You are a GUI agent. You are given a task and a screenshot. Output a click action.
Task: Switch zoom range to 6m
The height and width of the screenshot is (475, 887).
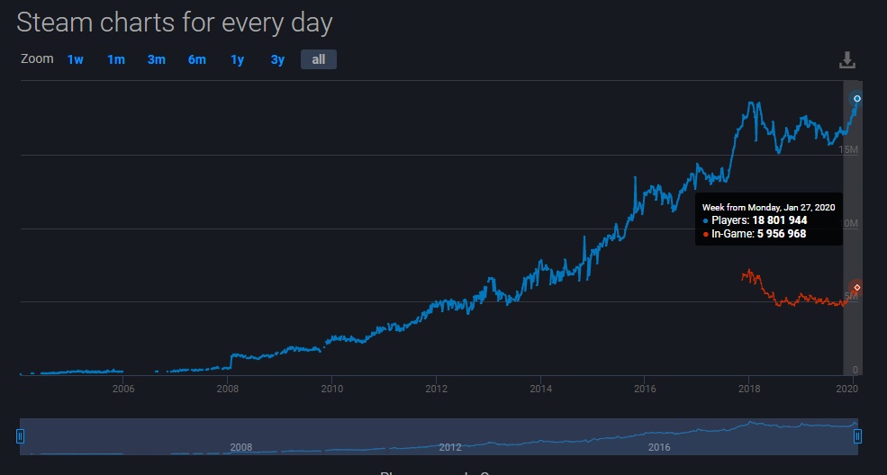click(196, 59)
